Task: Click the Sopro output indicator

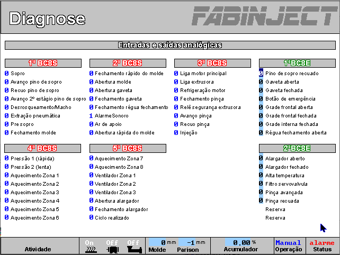Action: 7,74
